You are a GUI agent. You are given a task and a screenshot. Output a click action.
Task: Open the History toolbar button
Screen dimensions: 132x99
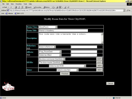[x=46, y=7]
